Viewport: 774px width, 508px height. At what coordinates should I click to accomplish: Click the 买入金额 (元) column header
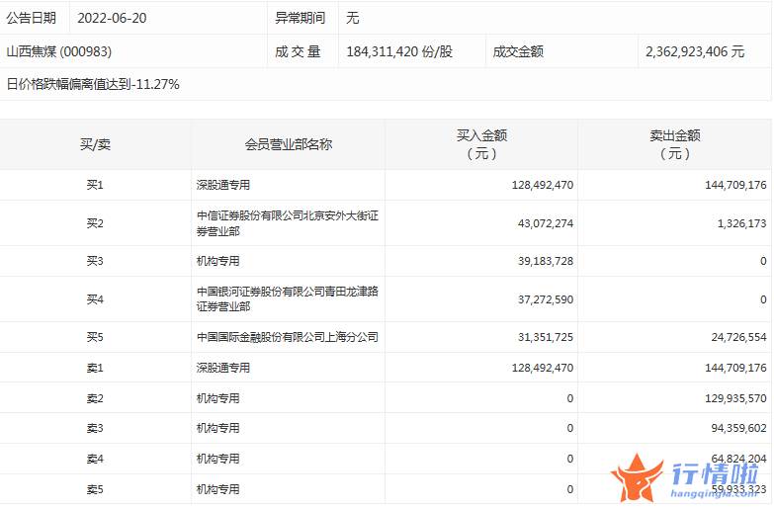[x=481, y=144]
